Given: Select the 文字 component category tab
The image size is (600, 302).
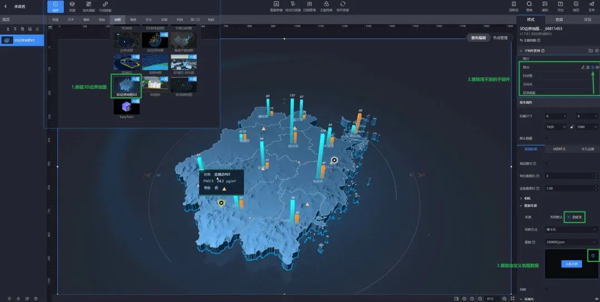Looking at the screenshot, I should click(71, 19).
